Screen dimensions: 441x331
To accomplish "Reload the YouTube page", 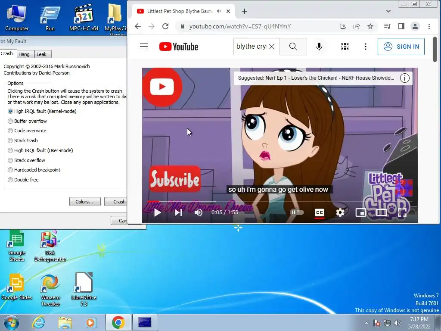I will pos(165,26).
